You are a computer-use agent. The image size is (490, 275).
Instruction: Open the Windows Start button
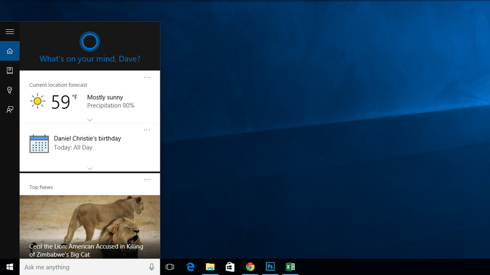[10, 267]
